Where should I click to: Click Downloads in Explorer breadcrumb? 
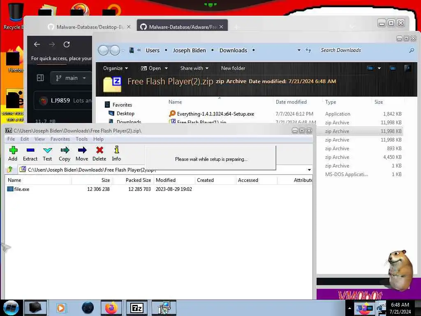(x=233, y=50)
